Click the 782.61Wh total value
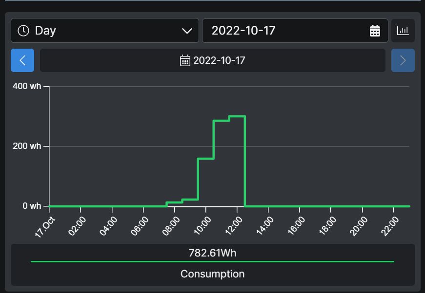This screenshot has height=293, width=425. click(213, 253)
